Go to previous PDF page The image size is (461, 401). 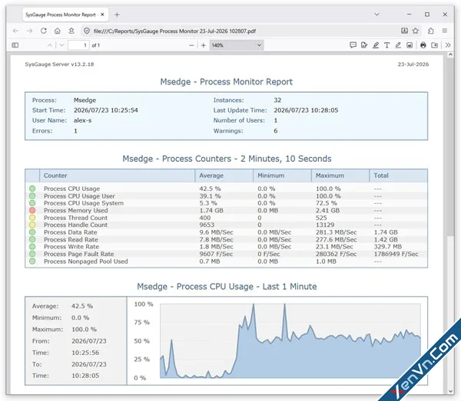coord(50,45)
